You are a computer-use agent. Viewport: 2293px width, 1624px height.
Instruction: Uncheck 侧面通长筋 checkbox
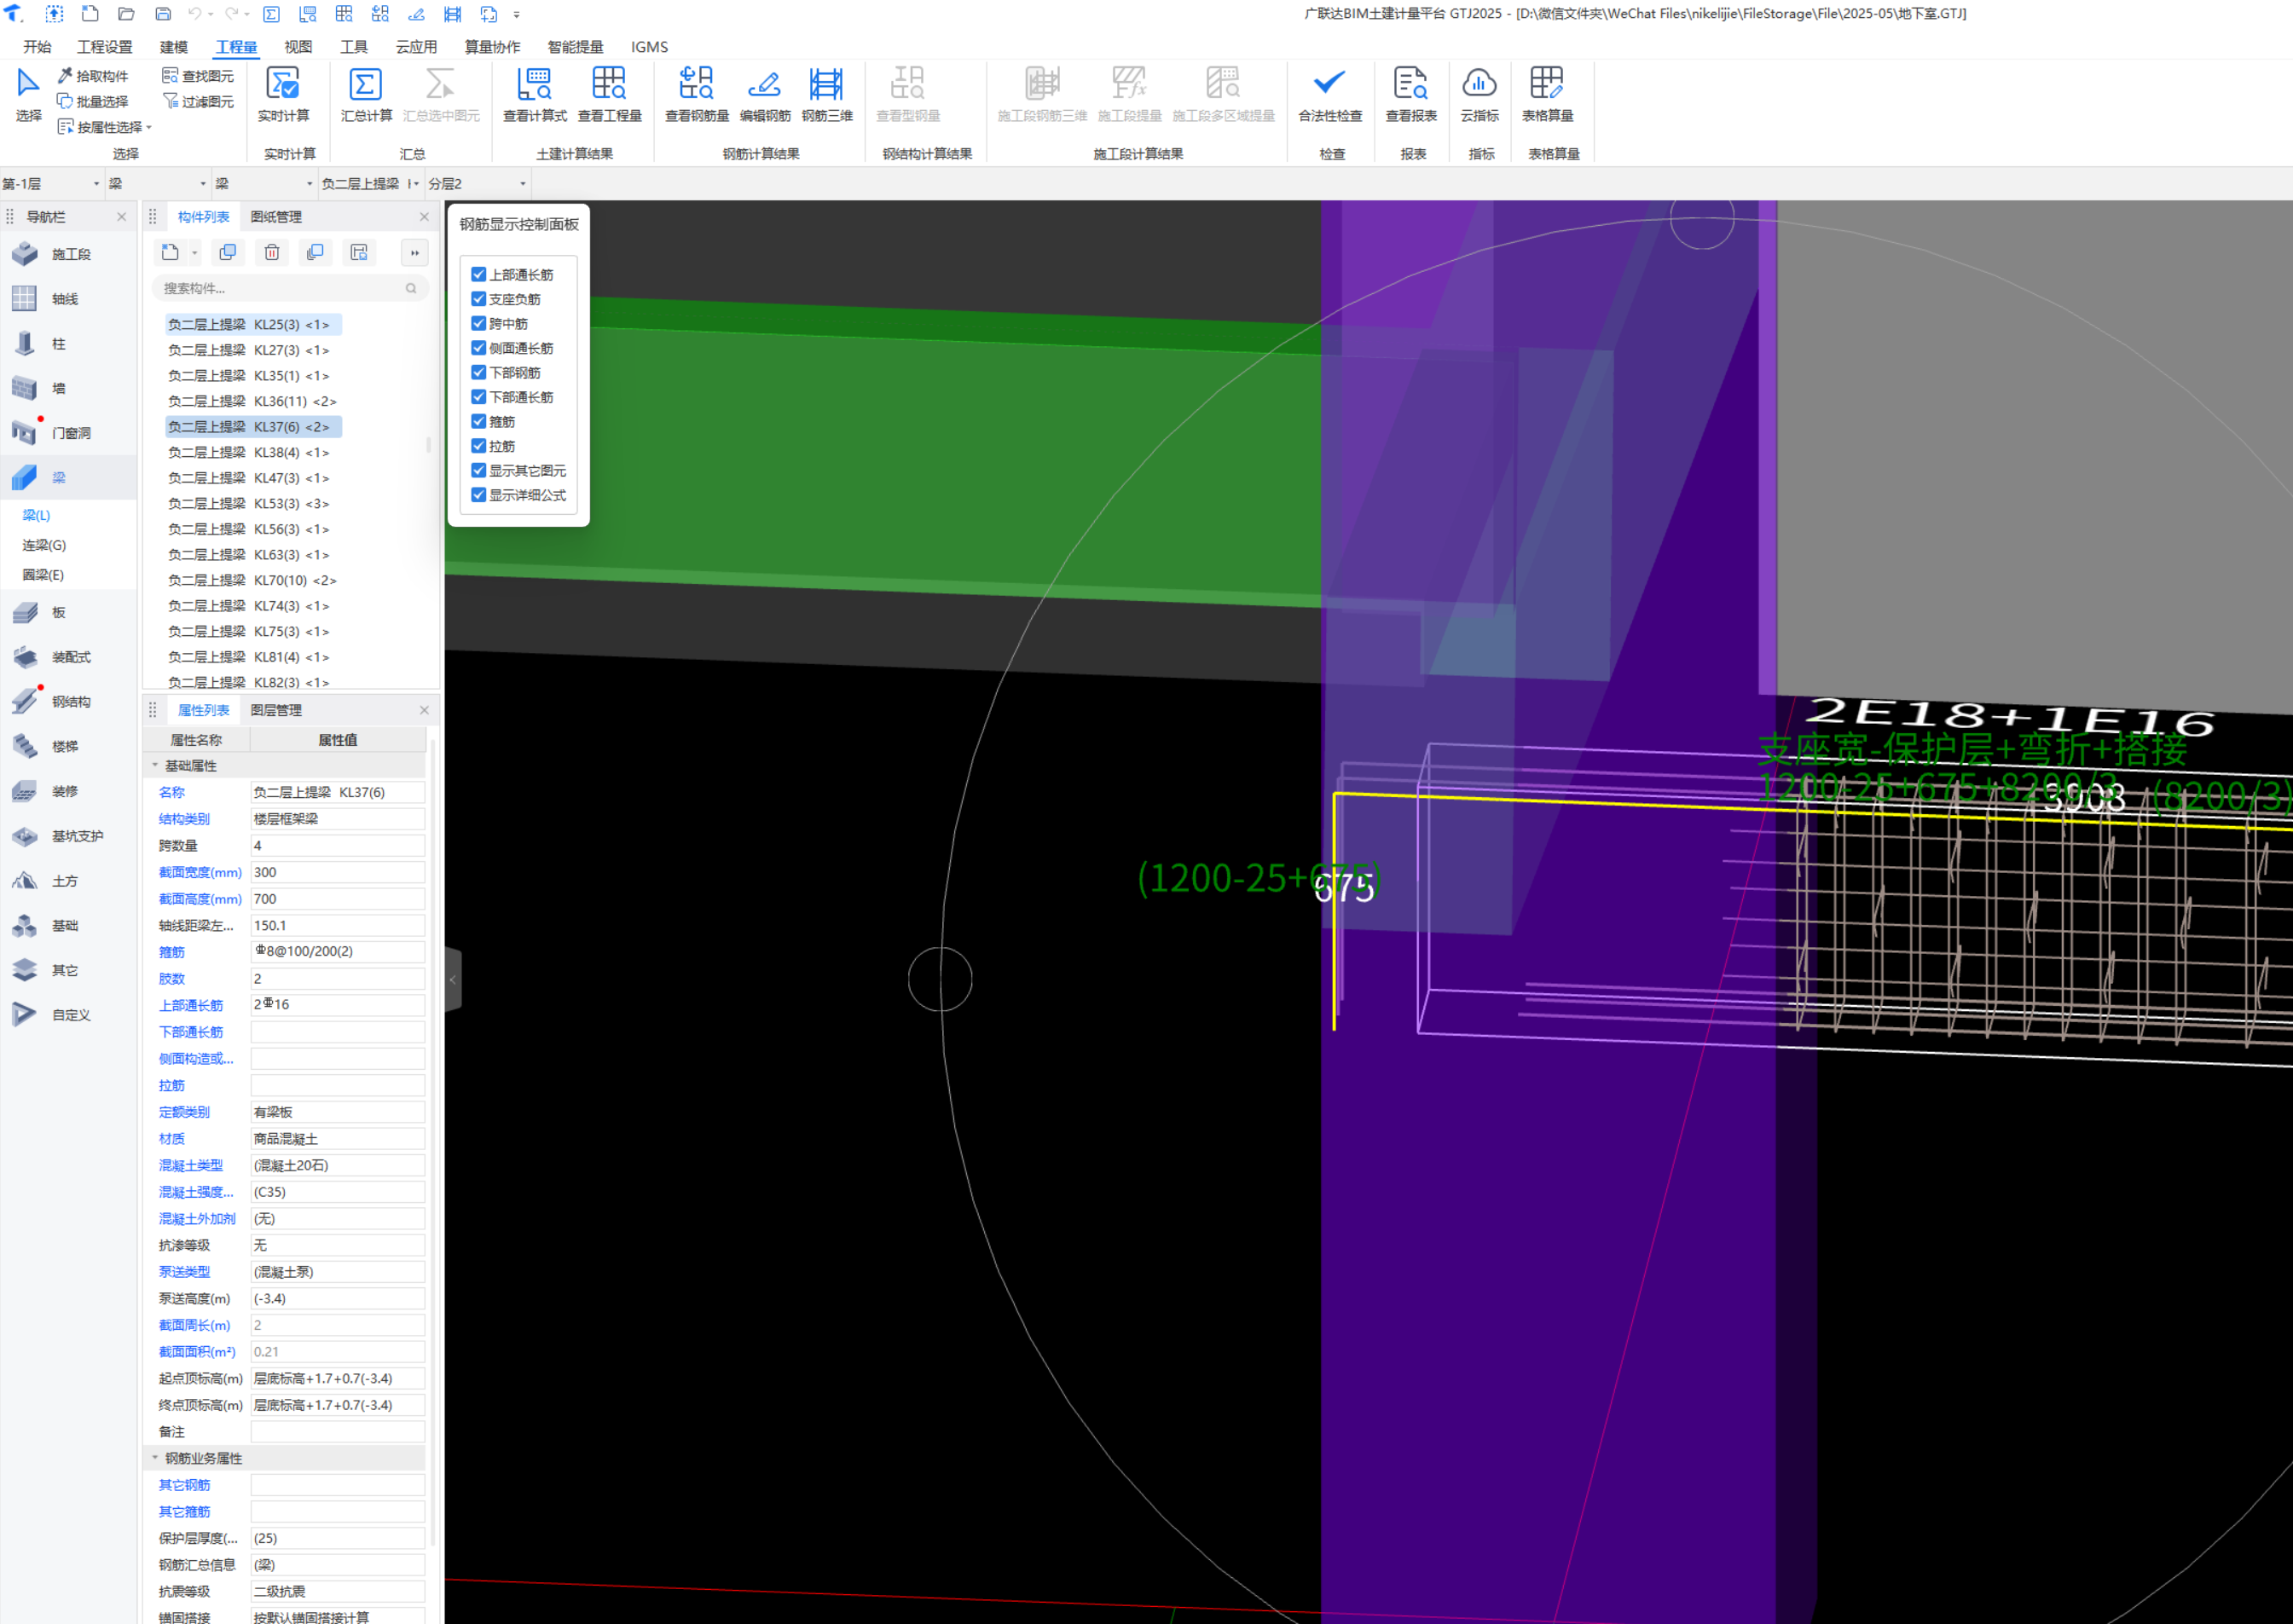point(479,348)
